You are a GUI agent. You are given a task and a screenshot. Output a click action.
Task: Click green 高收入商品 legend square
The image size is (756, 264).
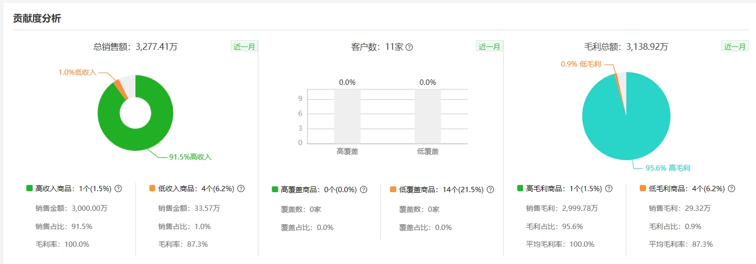29,188
